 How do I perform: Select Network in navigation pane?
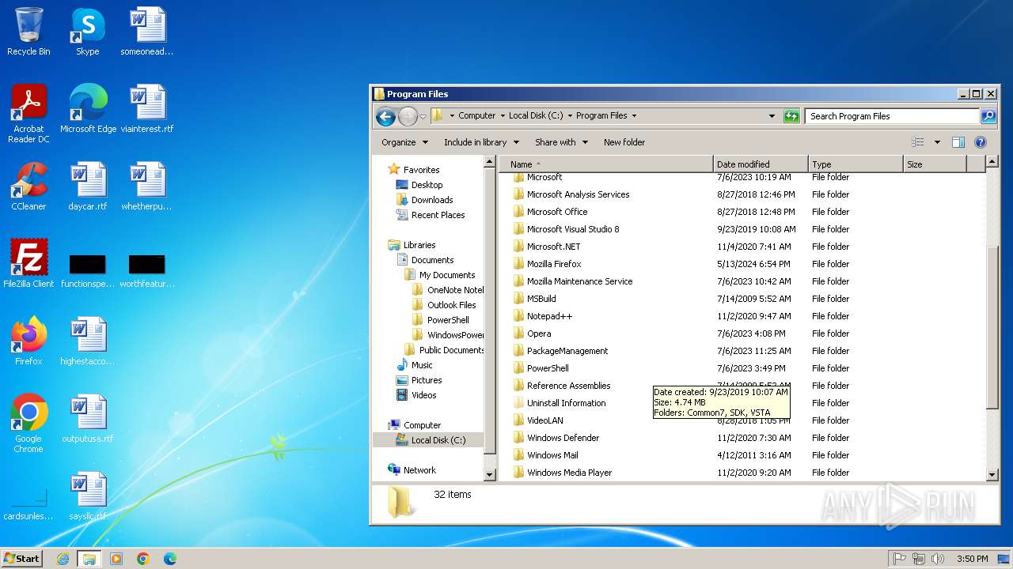[x=419, y=470]
